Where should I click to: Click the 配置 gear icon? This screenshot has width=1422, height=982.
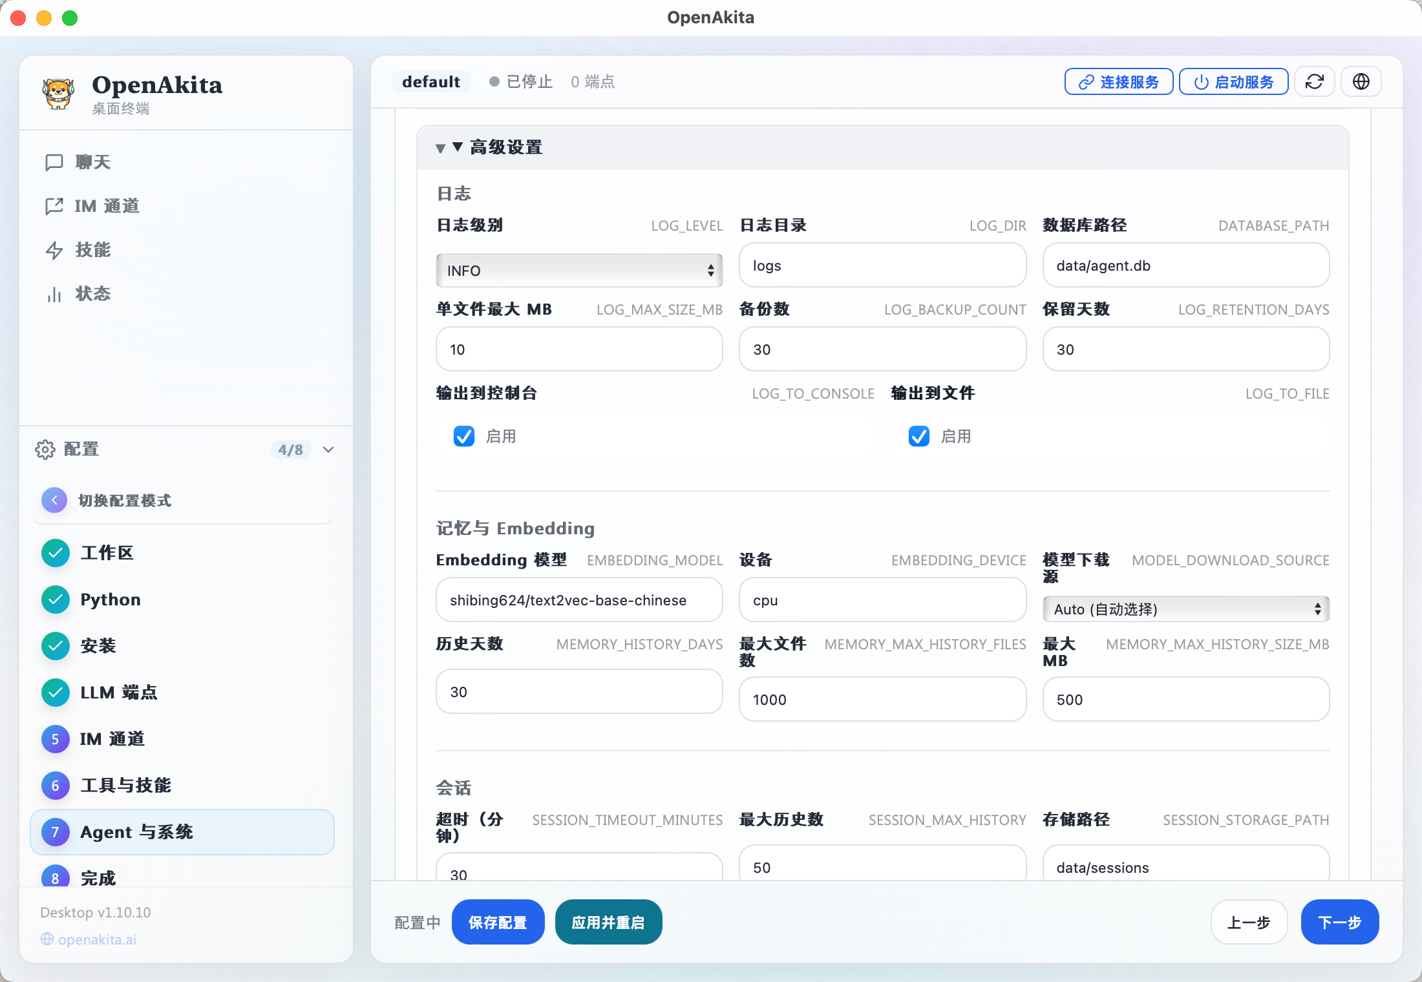[45, 449]
